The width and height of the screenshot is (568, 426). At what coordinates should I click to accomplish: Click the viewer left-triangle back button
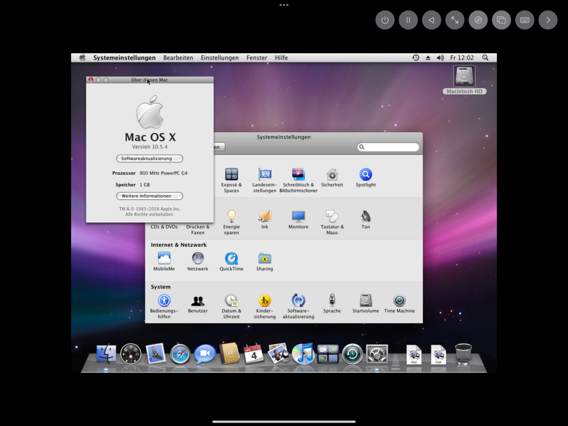[431, 20]
